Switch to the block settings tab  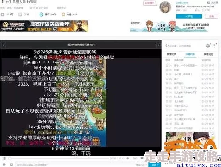pyautogui.click(x=209, y=54)
